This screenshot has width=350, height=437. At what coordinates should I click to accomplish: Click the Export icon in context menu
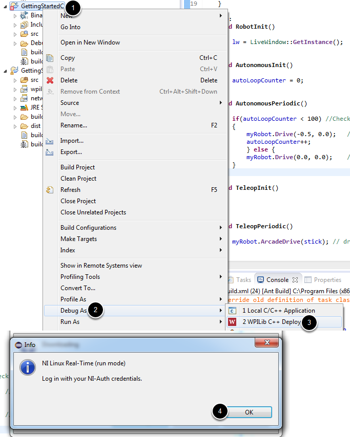(50, 152)
